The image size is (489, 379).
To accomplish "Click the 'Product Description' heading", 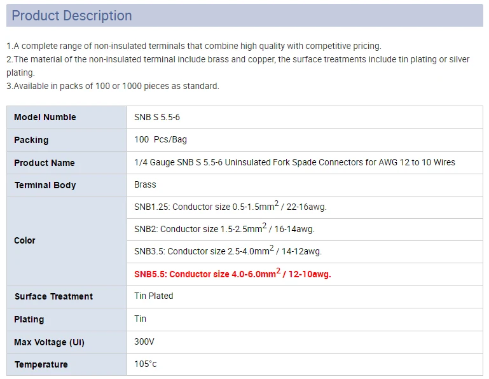I will point(72,16).
